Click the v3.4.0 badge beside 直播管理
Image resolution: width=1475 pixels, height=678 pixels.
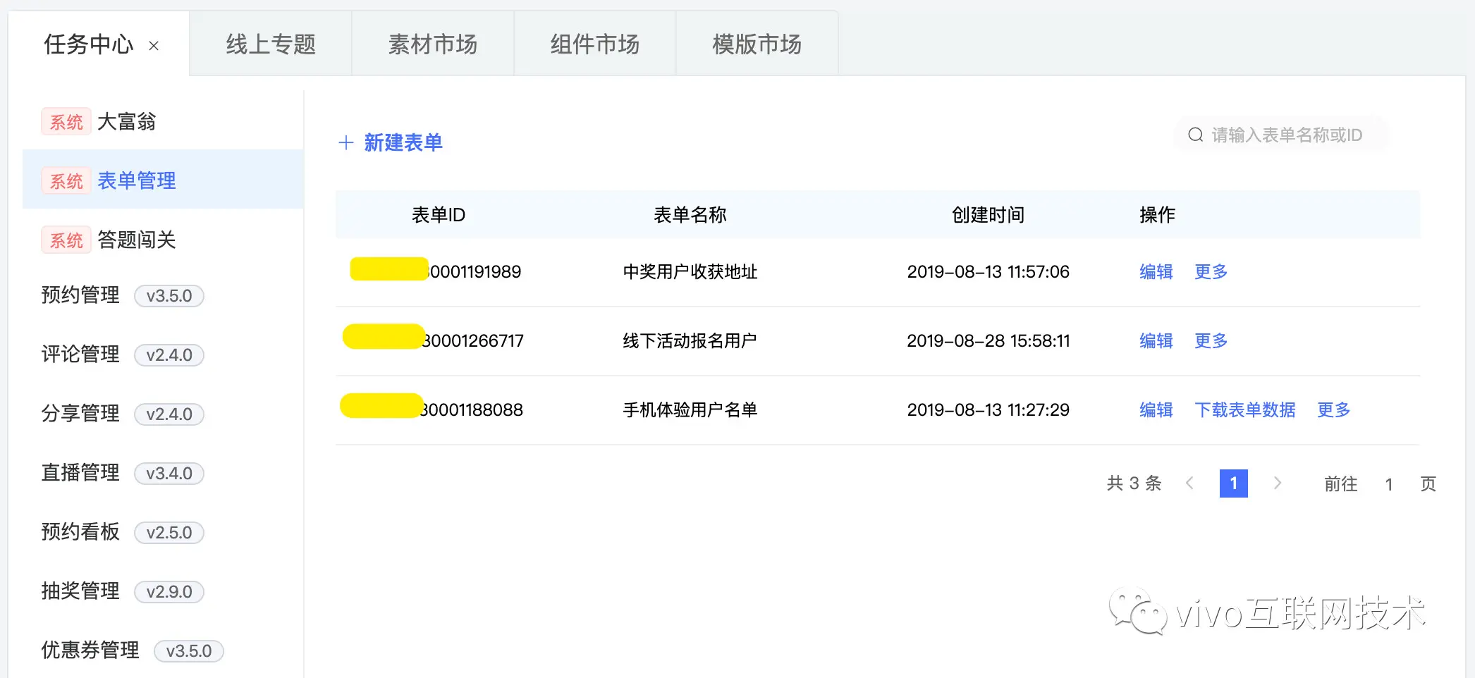pos(169,473)
